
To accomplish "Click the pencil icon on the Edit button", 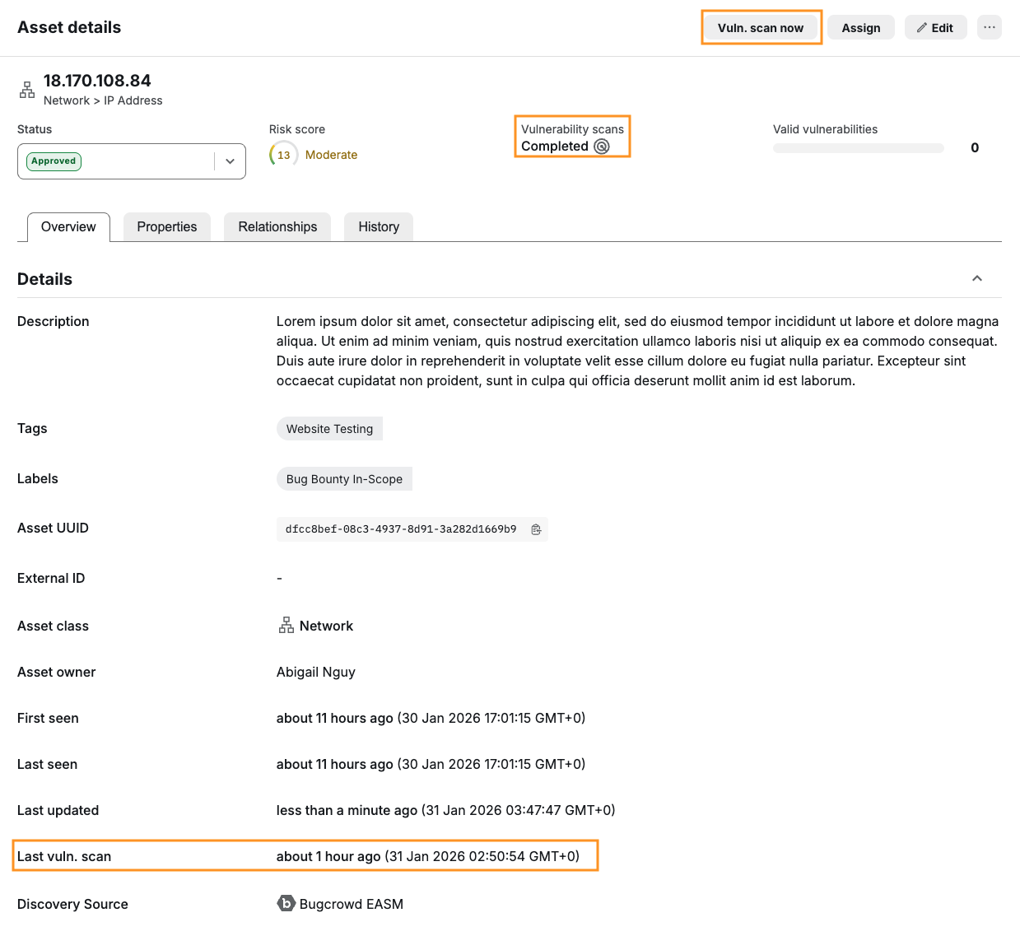I will (921, 26).
